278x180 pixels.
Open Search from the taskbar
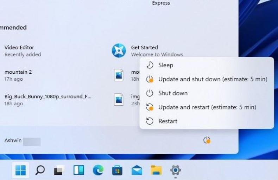tap(40, 170)
